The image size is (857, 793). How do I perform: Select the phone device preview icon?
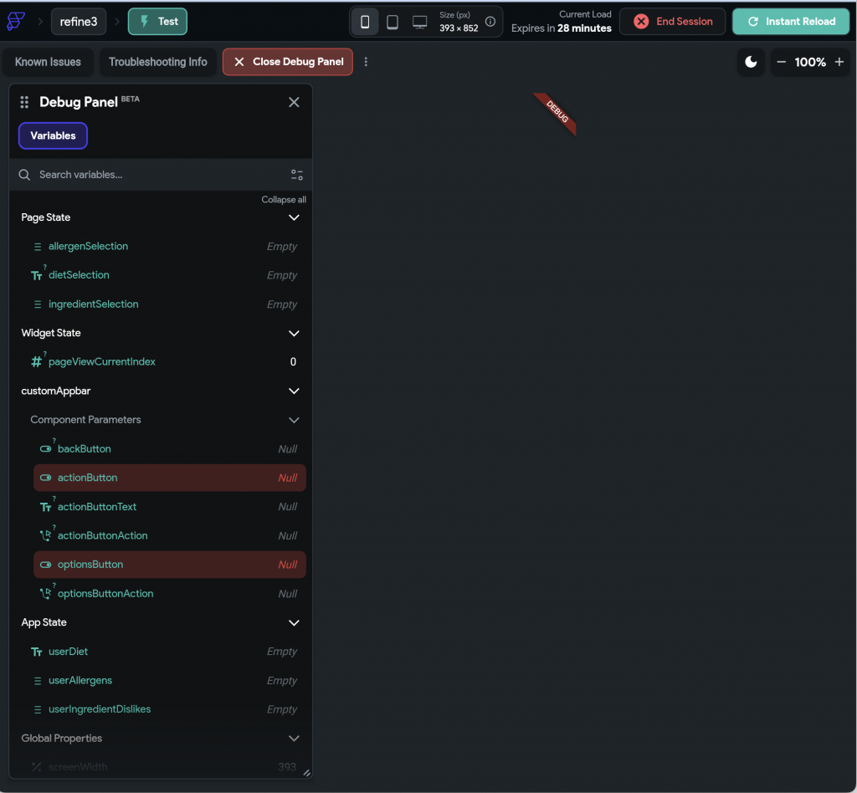365,22
